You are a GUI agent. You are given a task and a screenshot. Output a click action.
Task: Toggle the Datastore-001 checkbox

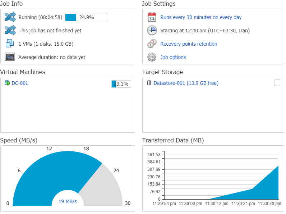(x=277, y=83)
